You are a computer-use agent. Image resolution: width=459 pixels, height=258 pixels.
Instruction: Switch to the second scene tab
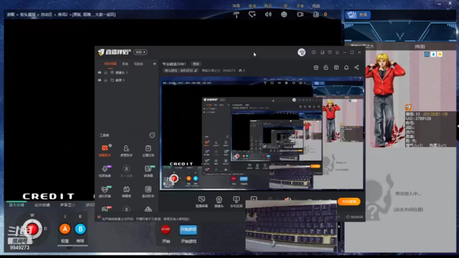(125, 64)
